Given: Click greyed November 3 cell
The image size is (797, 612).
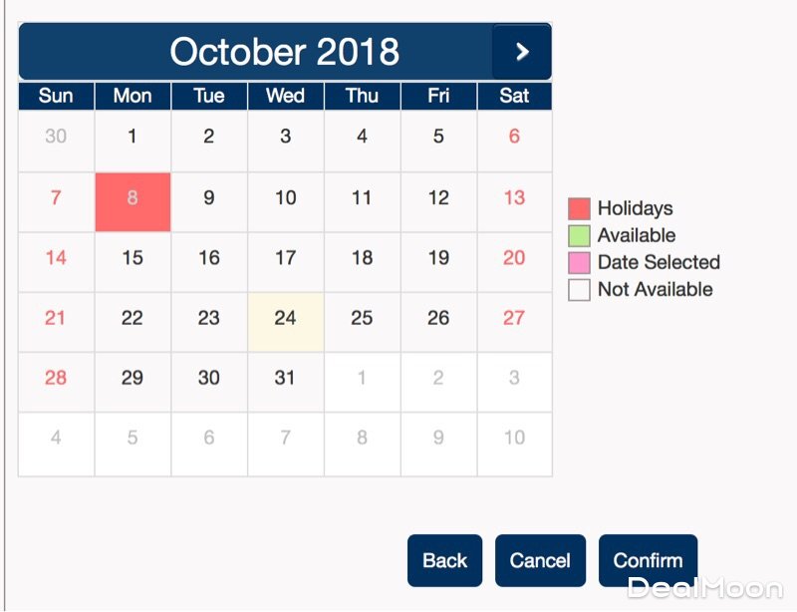Looking at the screenshot, I should point(514,378).
